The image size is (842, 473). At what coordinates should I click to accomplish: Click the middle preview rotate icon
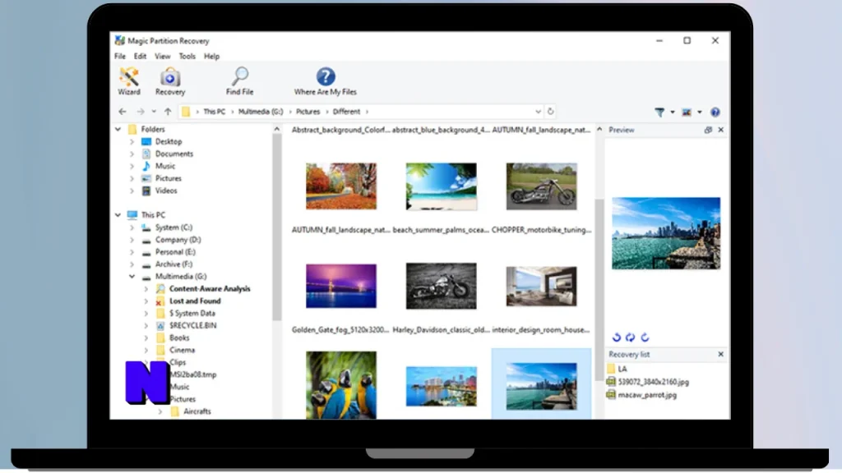click(x=631, y=338)
